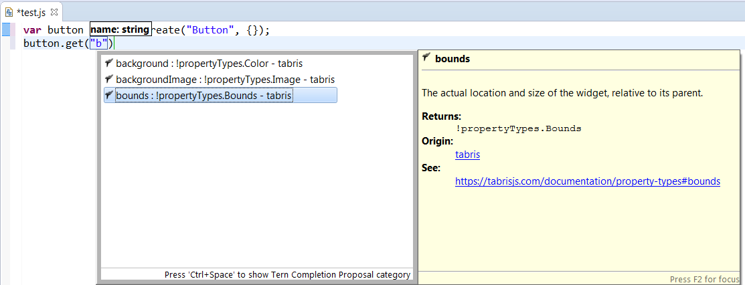This screenshot has width=745, height=285.
Task: Click the property icon next to backgroundImage
Action: [x=109, y=80]
